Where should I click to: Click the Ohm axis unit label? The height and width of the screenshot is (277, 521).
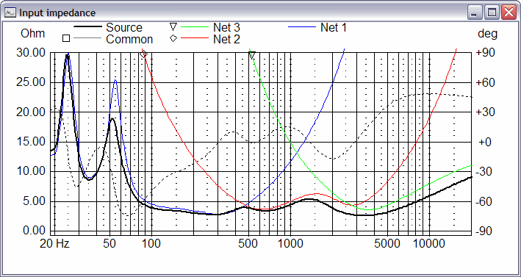click(32, 34)
